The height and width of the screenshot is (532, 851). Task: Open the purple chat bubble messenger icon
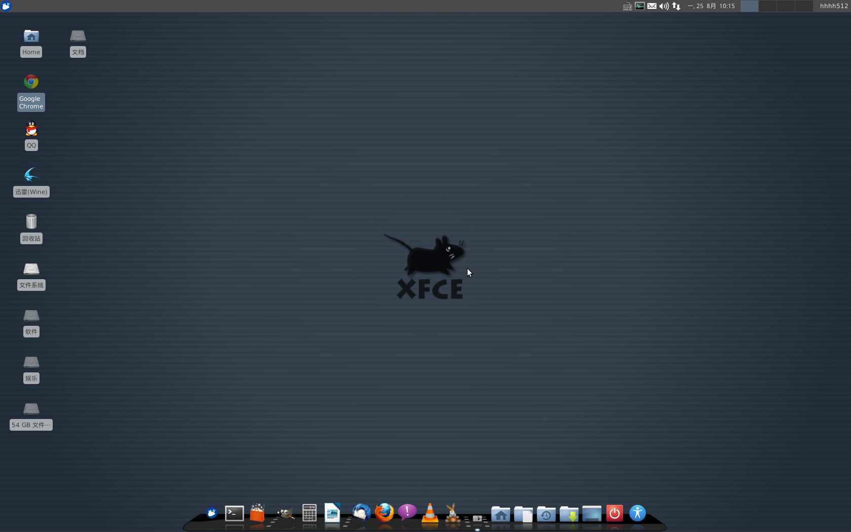[407, 513]
